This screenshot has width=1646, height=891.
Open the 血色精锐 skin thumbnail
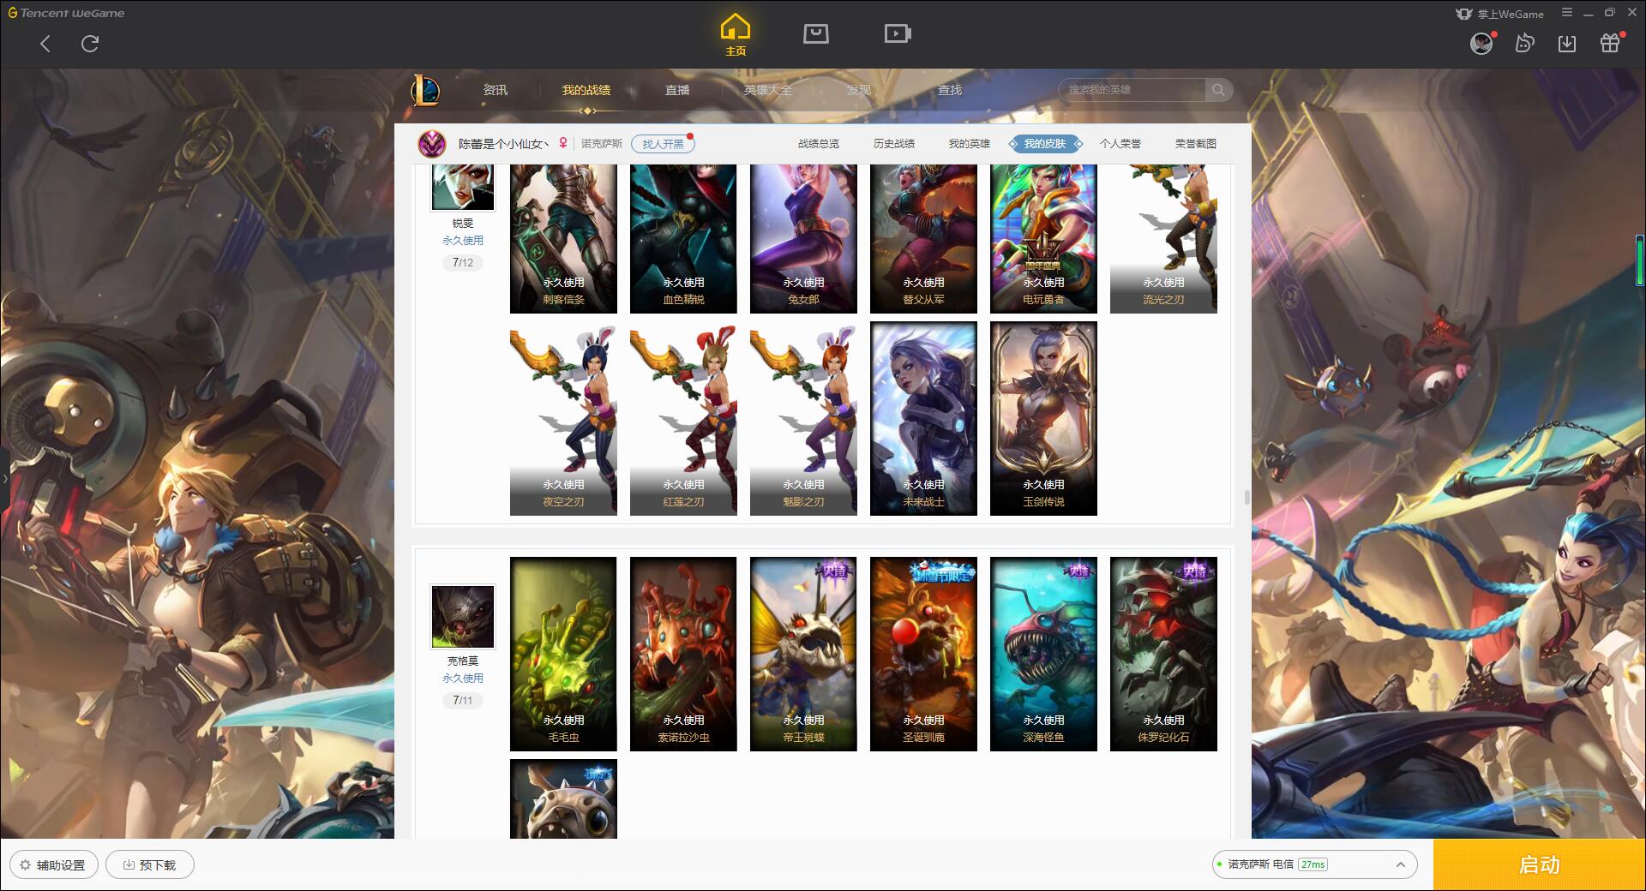coord(683,239)
